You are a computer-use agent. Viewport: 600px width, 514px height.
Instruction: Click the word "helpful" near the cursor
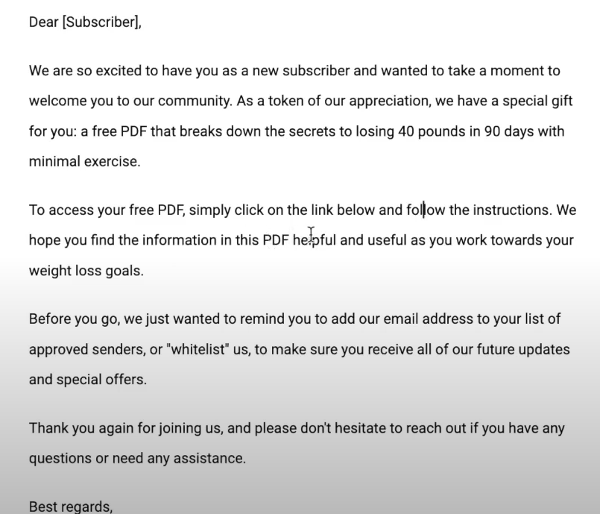pyautogui.click(x=314, y=240)
